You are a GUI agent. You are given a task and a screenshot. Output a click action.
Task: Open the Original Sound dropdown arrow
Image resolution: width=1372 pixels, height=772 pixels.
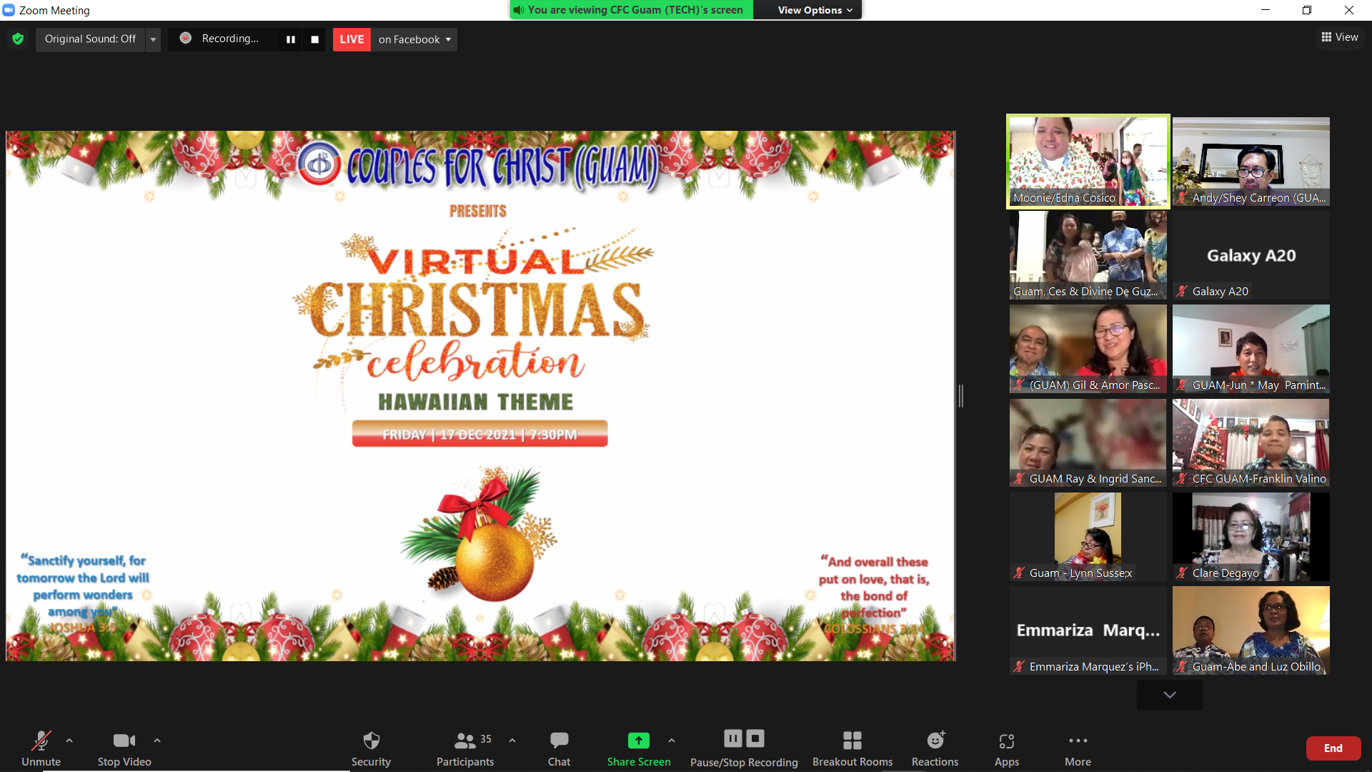pyautogui.click(x=153, y=39)
